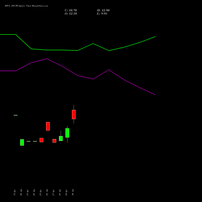This screenshot has height=202, width=202.
Task: Click the '21 Apr' date axis label
Action: point(27,192)
